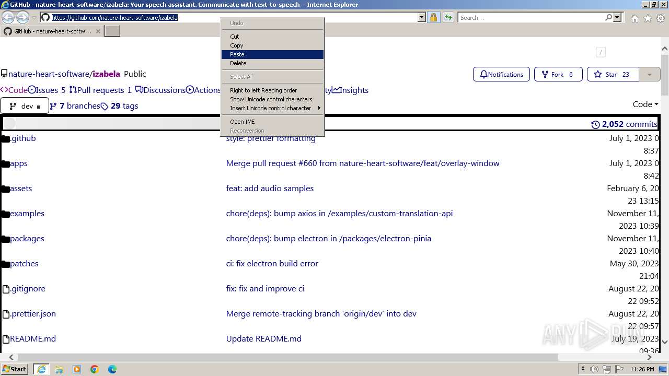The image size is (669, 376).
Task: View the 7 branches link
Action: point(75,105)
